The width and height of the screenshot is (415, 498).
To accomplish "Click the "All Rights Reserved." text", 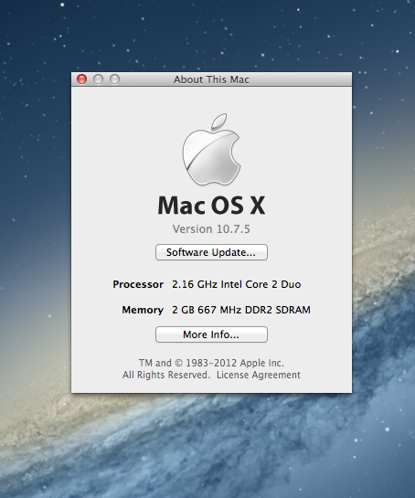I will [x=166, y=375].
